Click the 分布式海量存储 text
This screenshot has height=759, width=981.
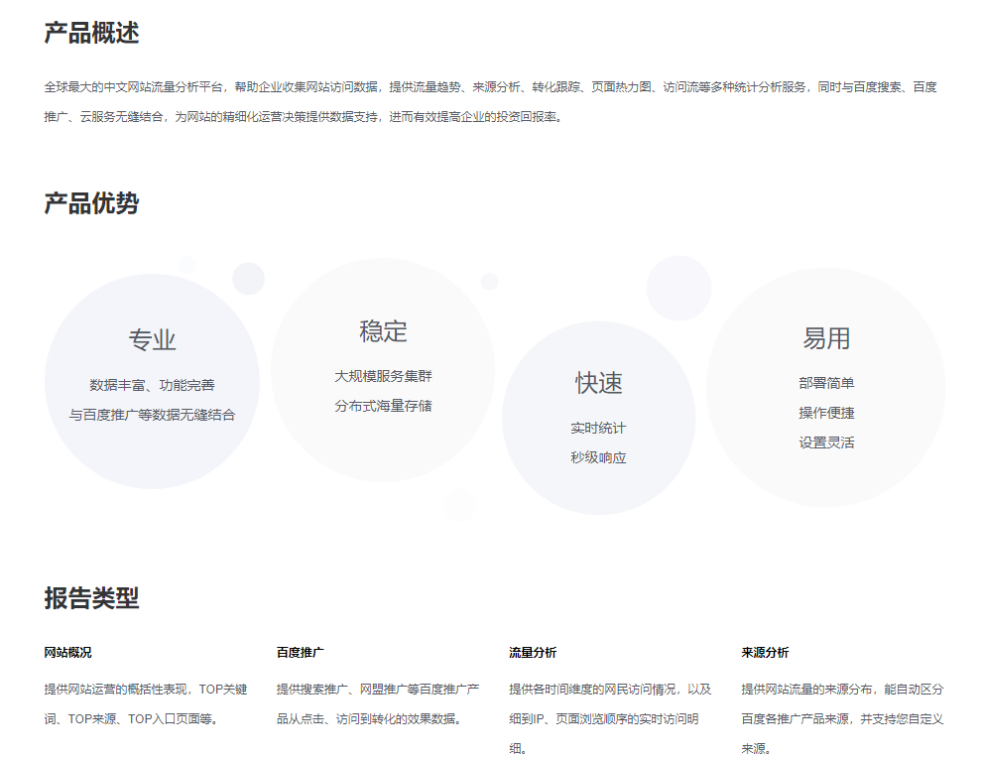(383, 406)
